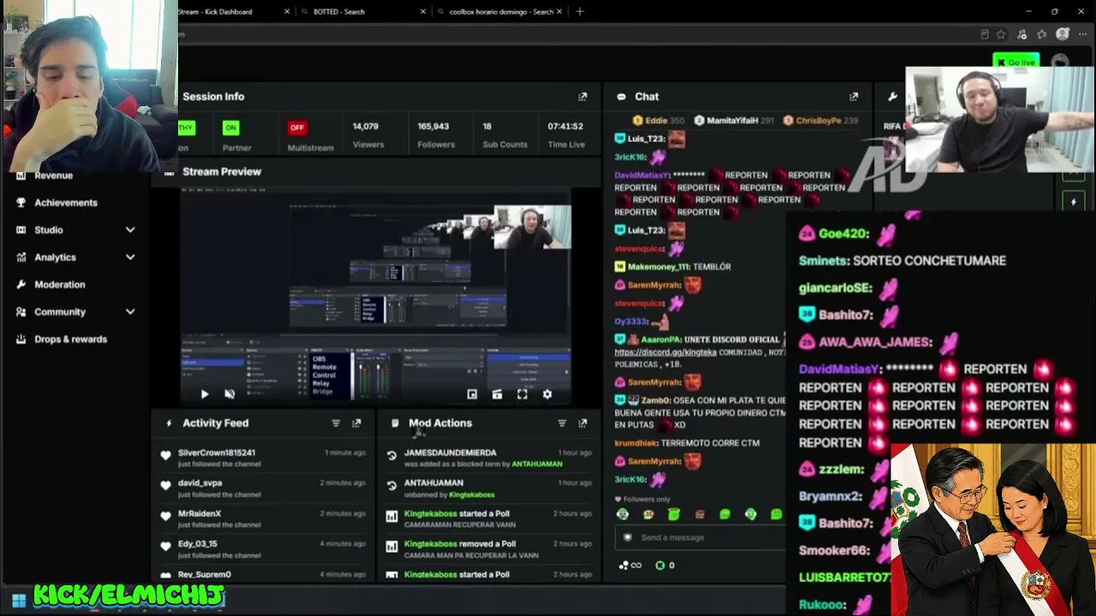Open Kingtekaboss in ANTAHUAMAN unbanned entry
The image size is (1096, 616).
click(472, 495)
